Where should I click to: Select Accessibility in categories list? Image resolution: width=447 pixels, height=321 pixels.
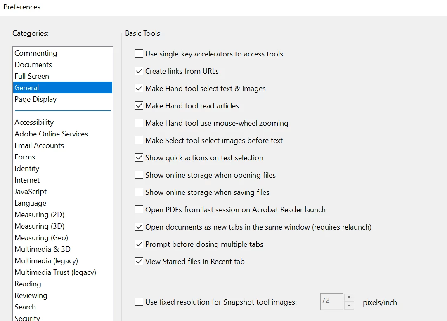34,122
